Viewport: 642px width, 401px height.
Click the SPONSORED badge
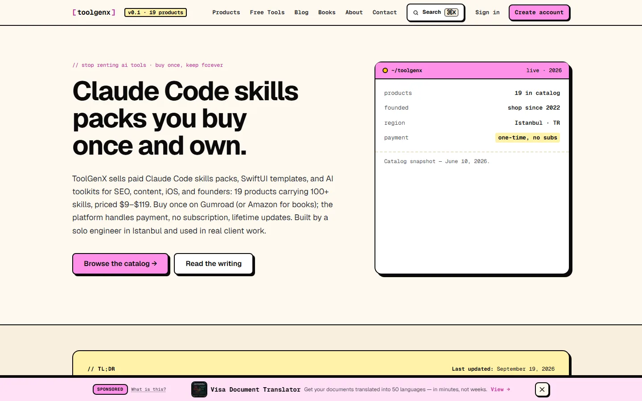[x=110, y=389]
